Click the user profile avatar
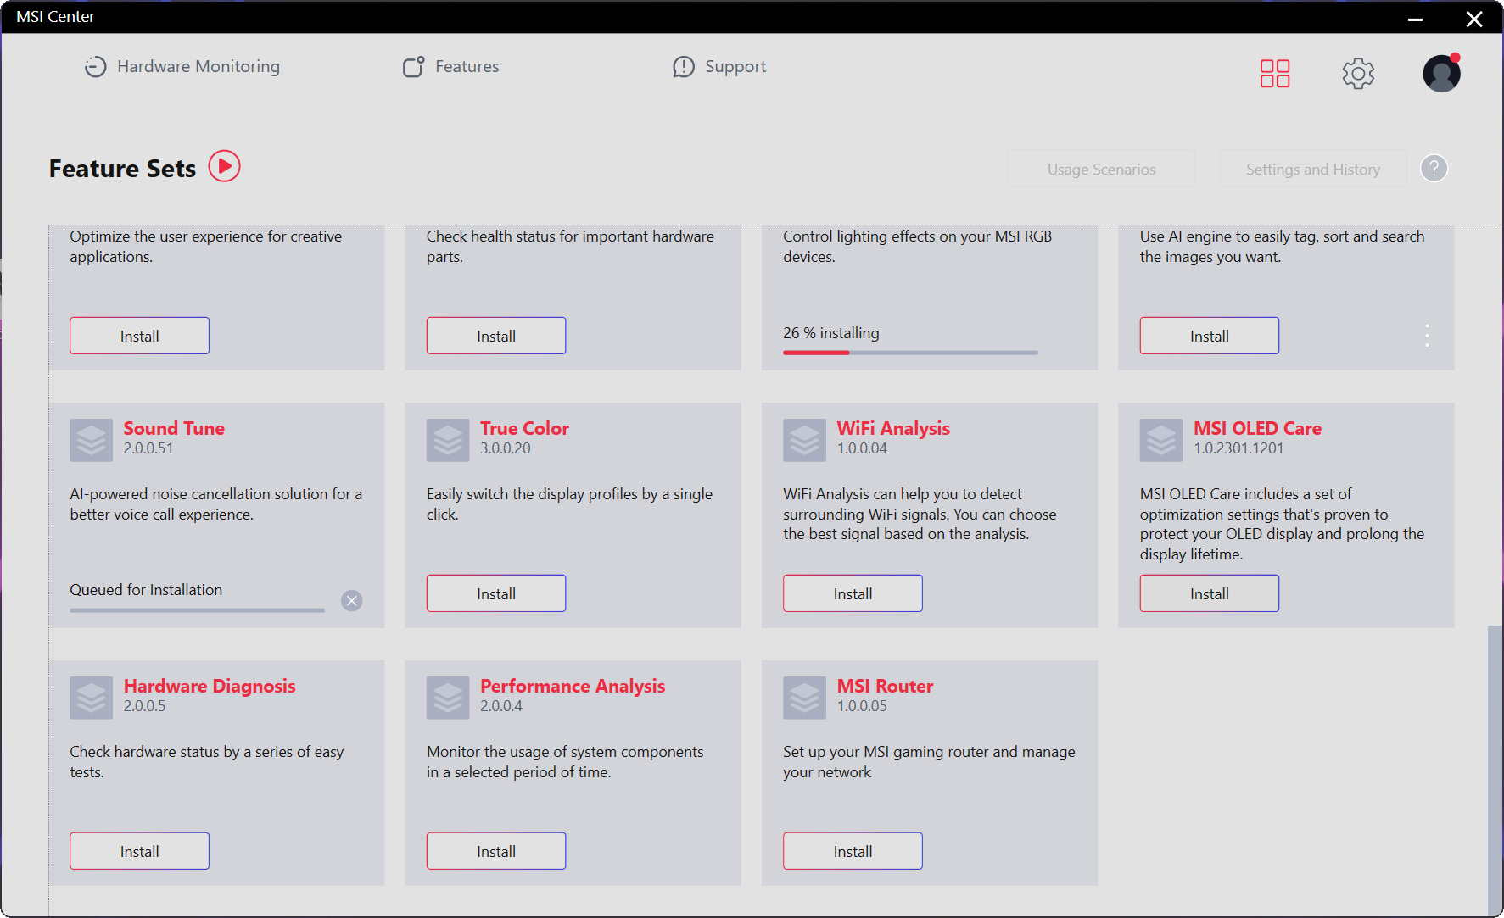 click(1441, 74)
